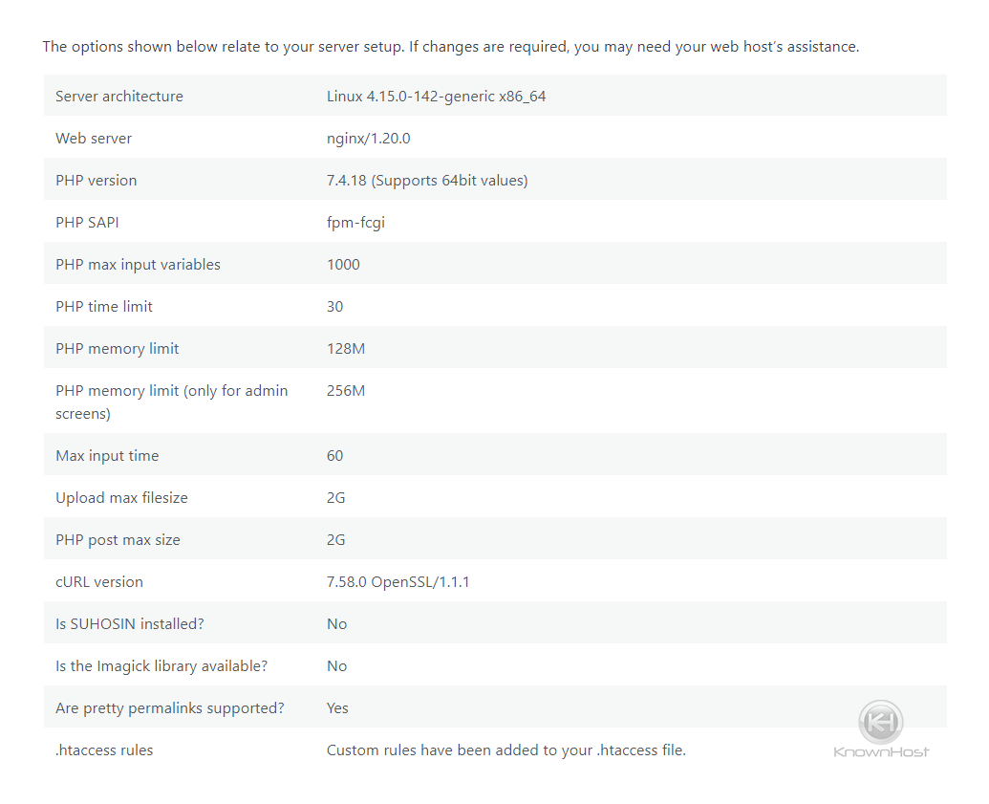Click the KnownHost logo watermark
Screen dimensions: 989x804
880,728
